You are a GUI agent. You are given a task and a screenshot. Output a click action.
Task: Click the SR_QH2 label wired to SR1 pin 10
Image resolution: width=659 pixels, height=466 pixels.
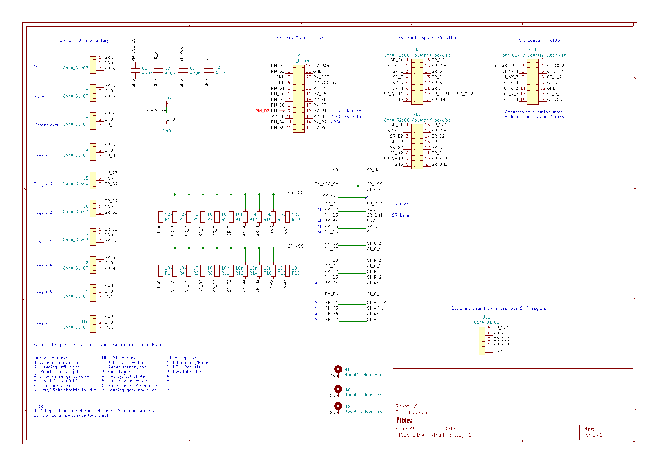(x=465, y=94)
